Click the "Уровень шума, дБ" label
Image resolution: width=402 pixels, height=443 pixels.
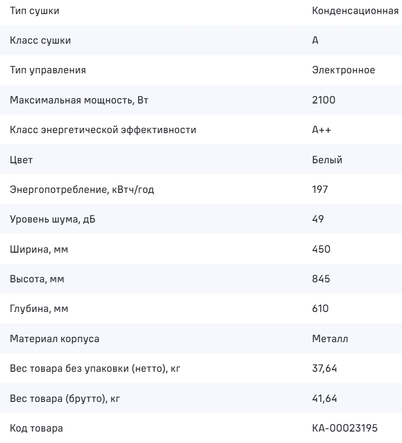(53, 219)
